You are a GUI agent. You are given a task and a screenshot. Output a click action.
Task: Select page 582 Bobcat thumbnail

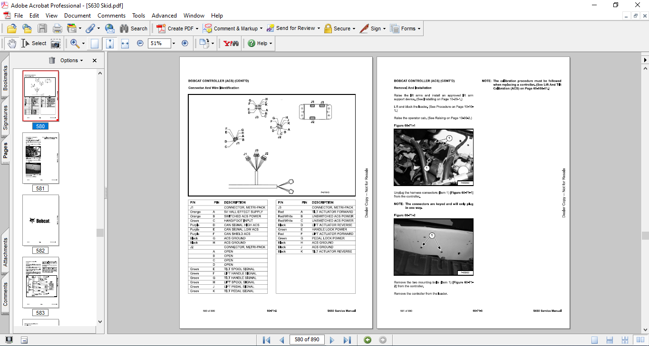41,220
